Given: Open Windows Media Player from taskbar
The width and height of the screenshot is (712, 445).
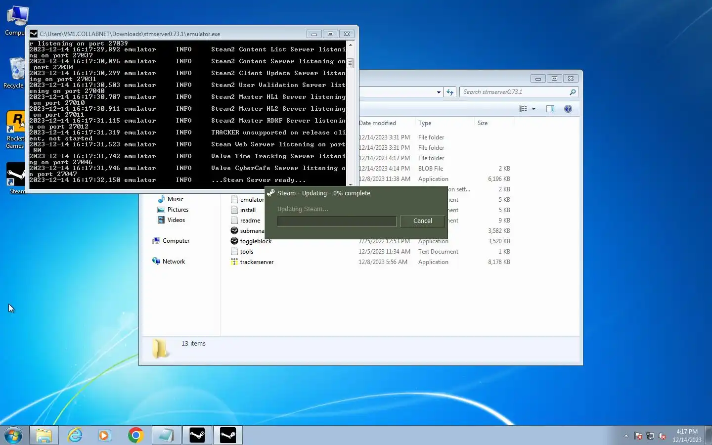Looking at the screenshot, I should pyautogui.click(x=104, y=435).
